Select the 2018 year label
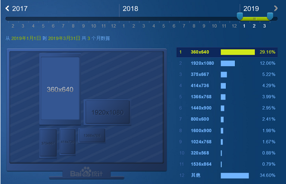The image size is (286, 184). coord(130,9)
